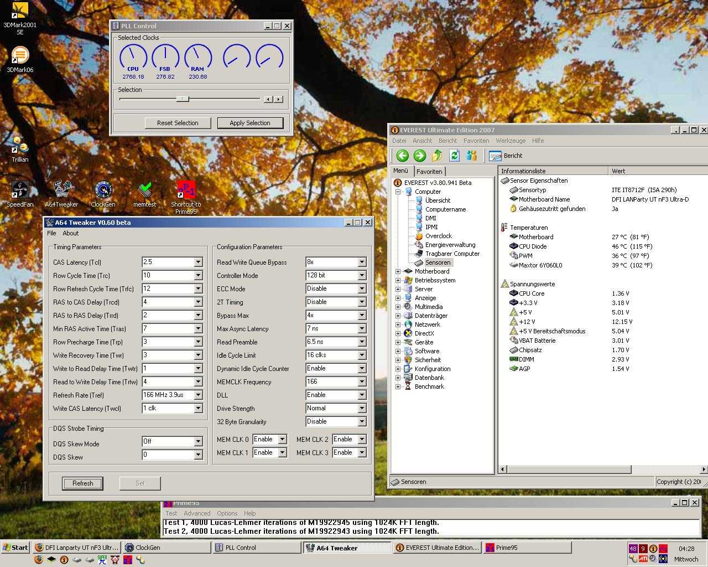
Task: Switch to the Favoriten tab in EVEREST
Action: 429,172
